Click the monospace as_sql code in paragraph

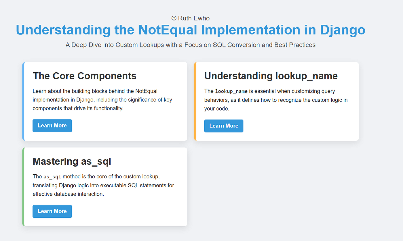[x=52, y=177]
